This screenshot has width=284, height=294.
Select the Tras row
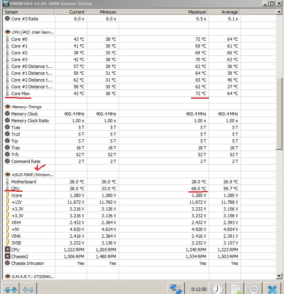(x=139, y=147)
